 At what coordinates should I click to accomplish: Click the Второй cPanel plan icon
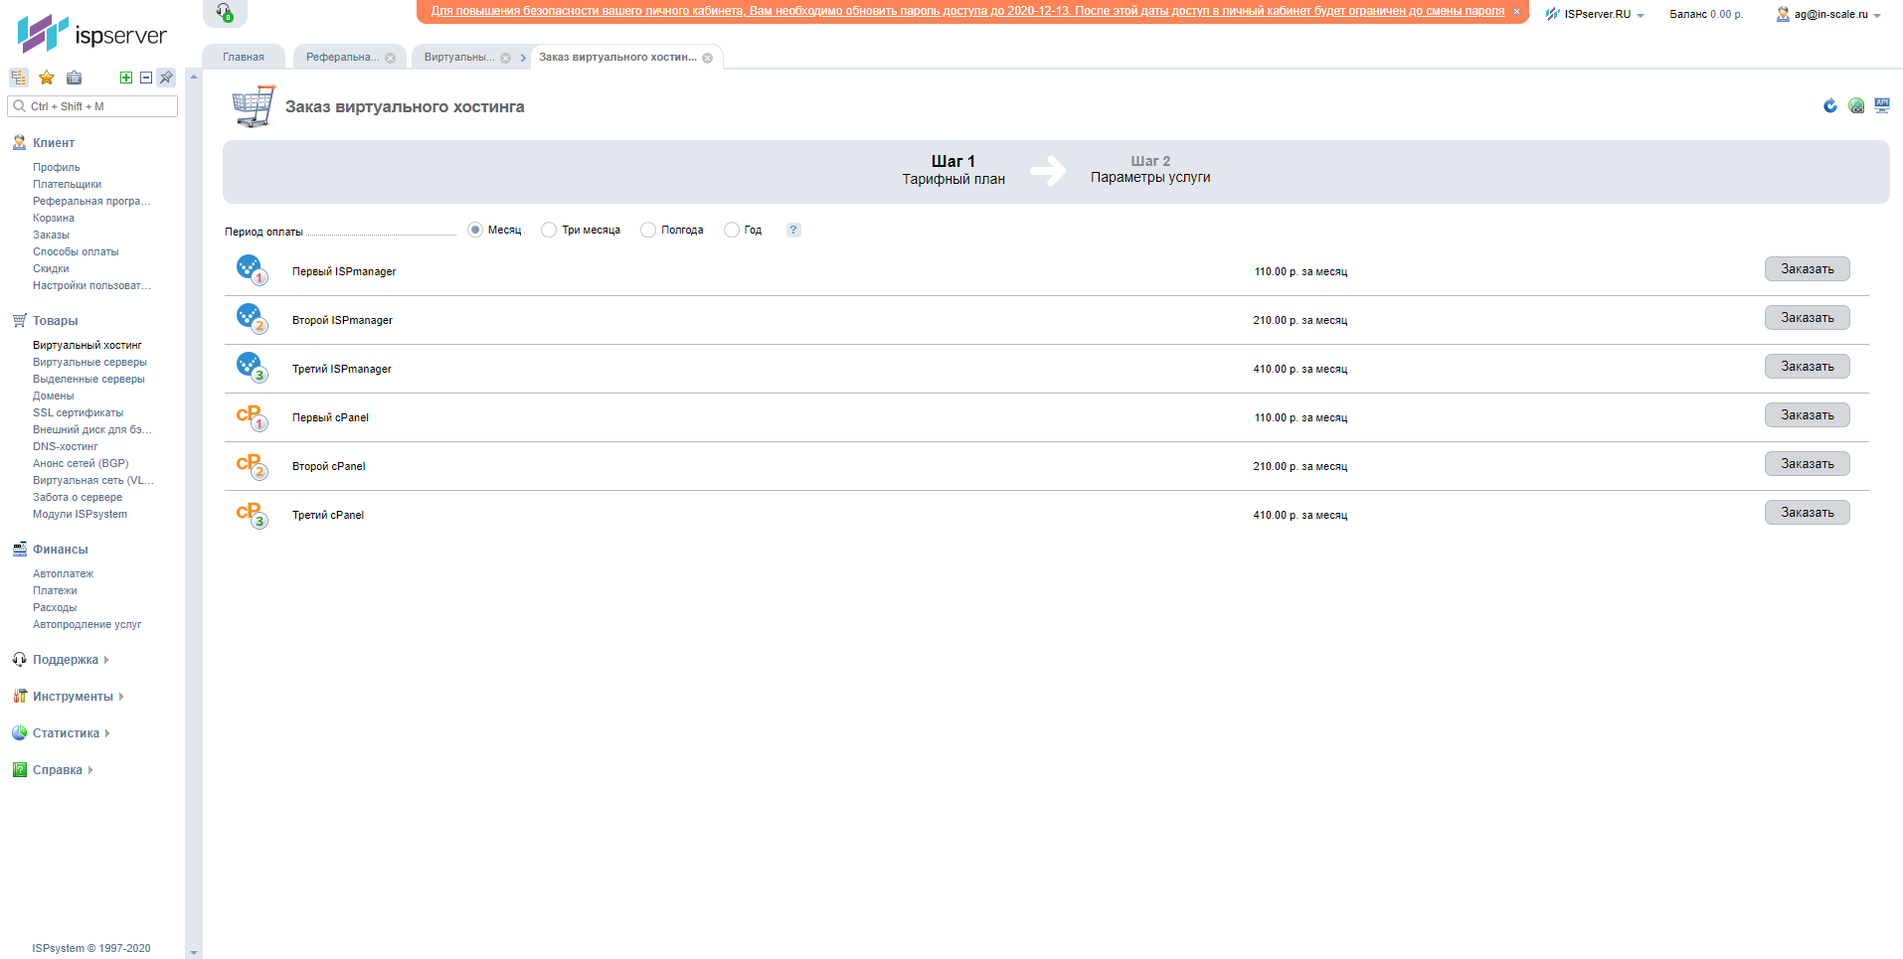252,465
